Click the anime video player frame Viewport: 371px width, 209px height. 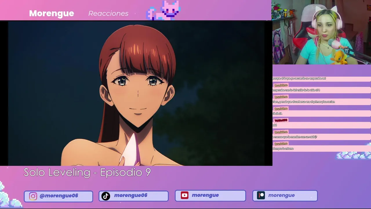tap(136, 93)
